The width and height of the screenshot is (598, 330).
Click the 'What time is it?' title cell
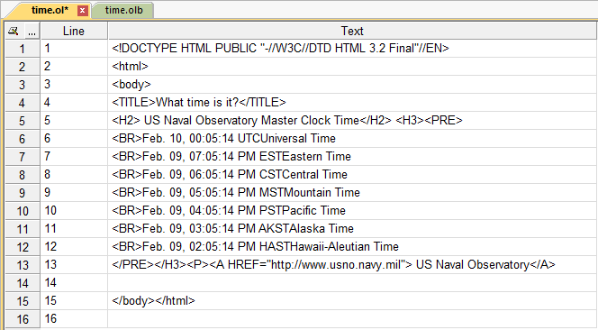(x=352, y=103)
